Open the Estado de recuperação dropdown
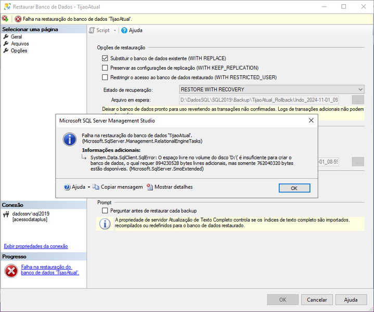The width and height of the screenshot is (374, 312). tap(272, 89)
